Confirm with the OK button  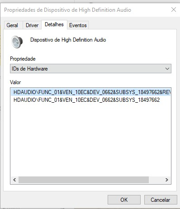[x=124, y=200]
